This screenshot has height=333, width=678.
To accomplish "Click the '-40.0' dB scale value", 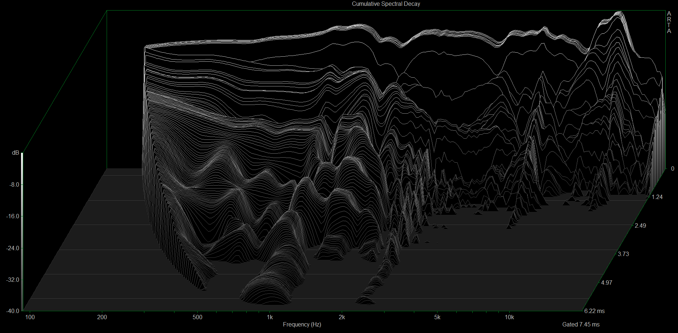I will pos(13,311).
